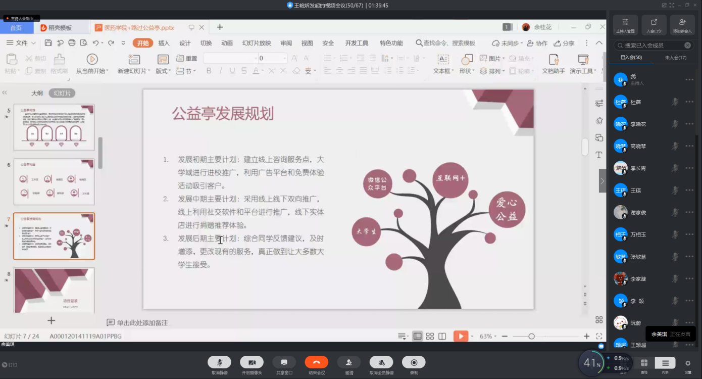This screenshot has height=379, width=702.
Task: Click the undo arrow icon
Action: [x=95, y=43]
